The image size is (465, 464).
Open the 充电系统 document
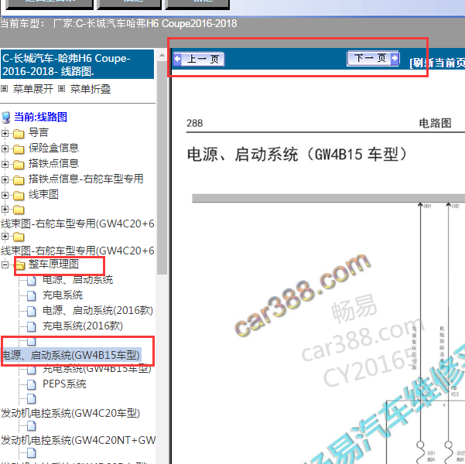point(63,295)
